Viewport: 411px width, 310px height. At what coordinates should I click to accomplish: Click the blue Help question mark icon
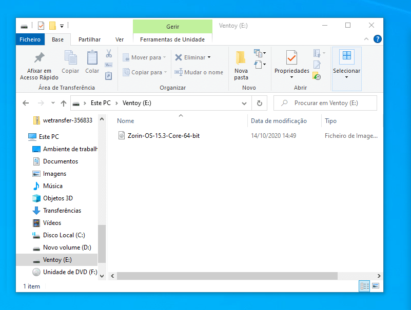378,39
